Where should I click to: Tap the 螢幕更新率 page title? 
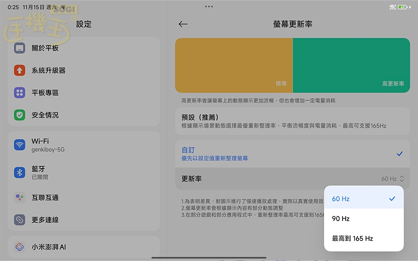coord(293,24)
